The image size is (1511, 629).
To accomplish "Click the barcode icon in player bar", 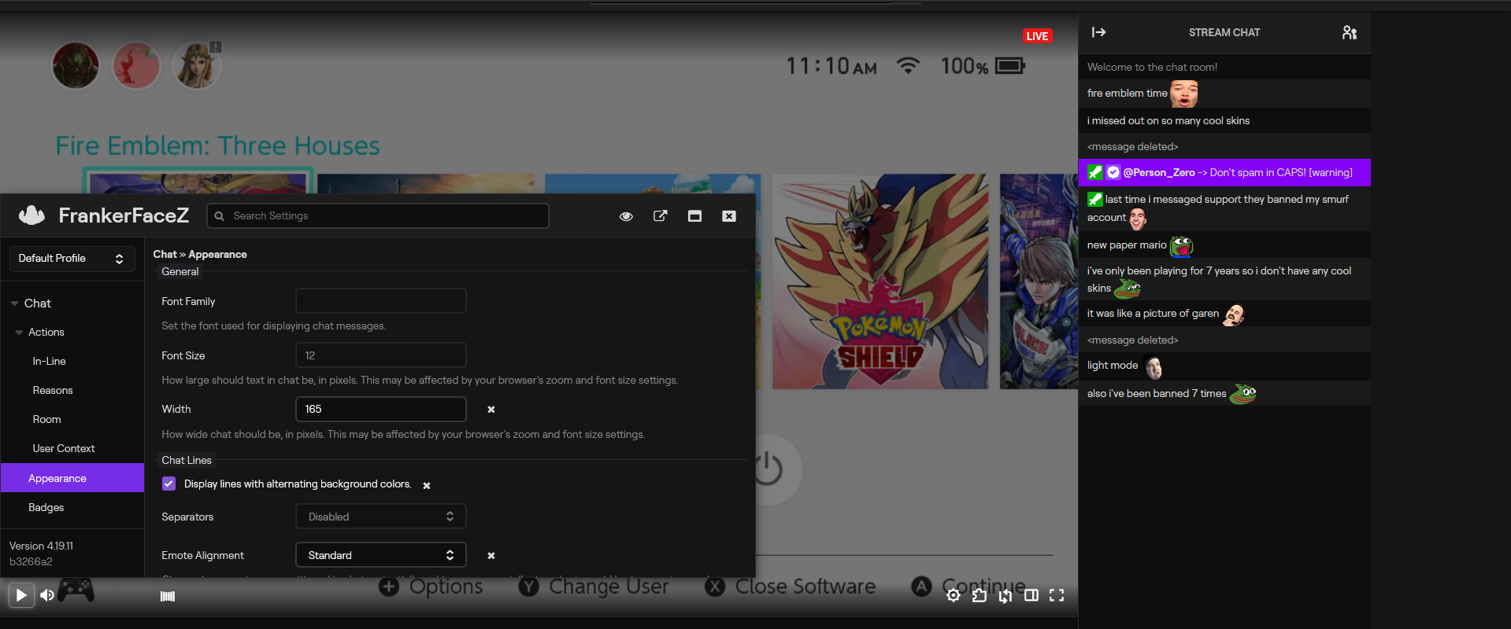I will point(168,596).
